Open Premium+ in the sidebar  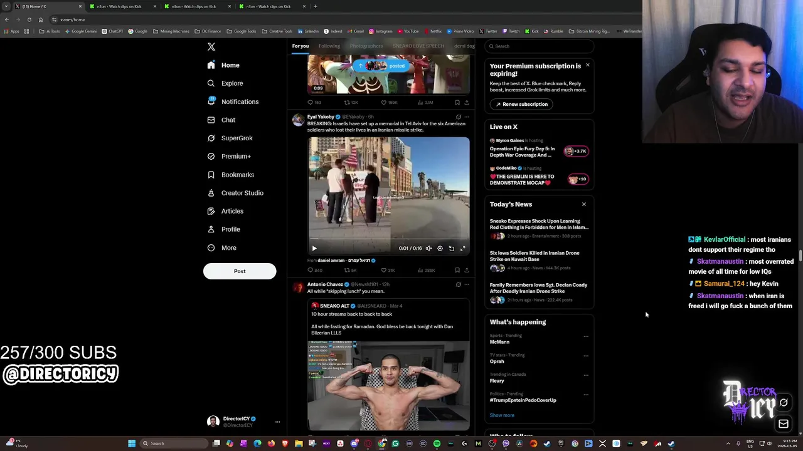[229, 156]
